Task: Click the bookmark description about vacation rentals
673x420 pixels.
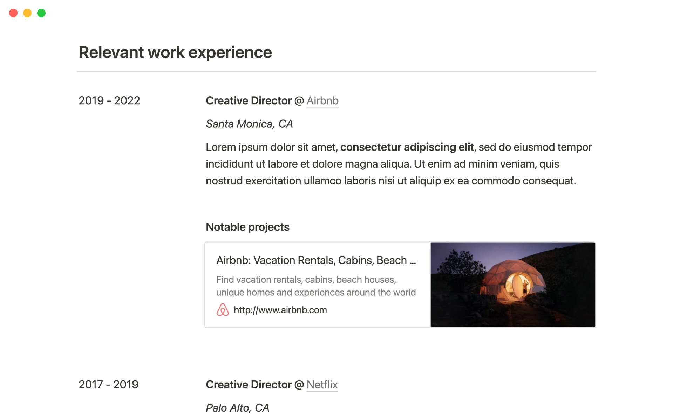Action: point(315,286)
